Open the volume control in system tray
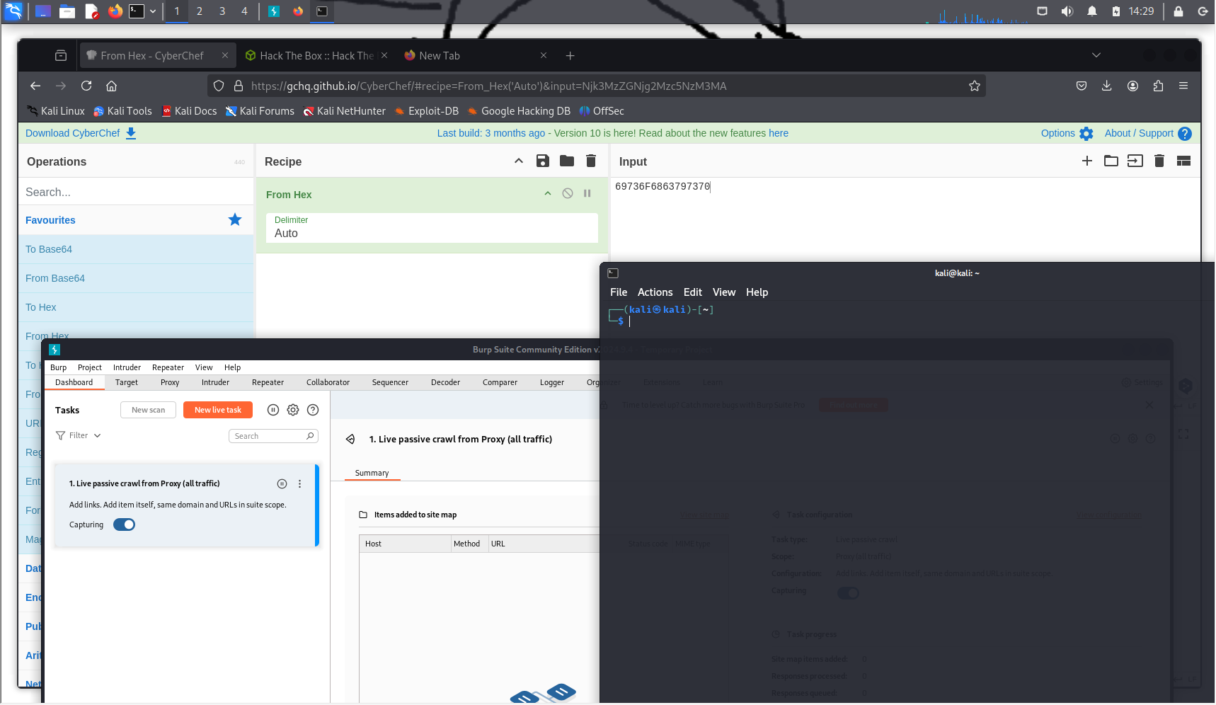Viewport: 1216px width, 705px height. (1067, 11)
